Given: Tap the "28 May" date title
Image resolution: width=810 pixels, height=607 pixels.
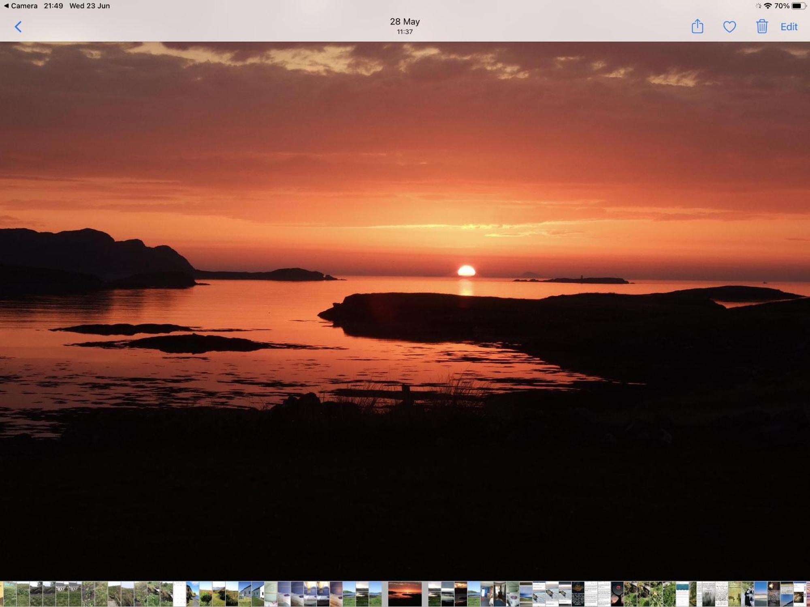Looking at the screenshot, I should tap(405, 21).
